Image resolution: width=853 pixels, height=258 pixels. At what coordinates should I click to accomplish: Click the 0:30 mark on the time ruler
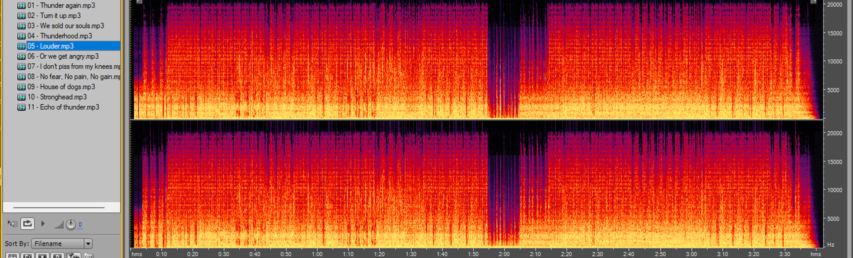224,254
